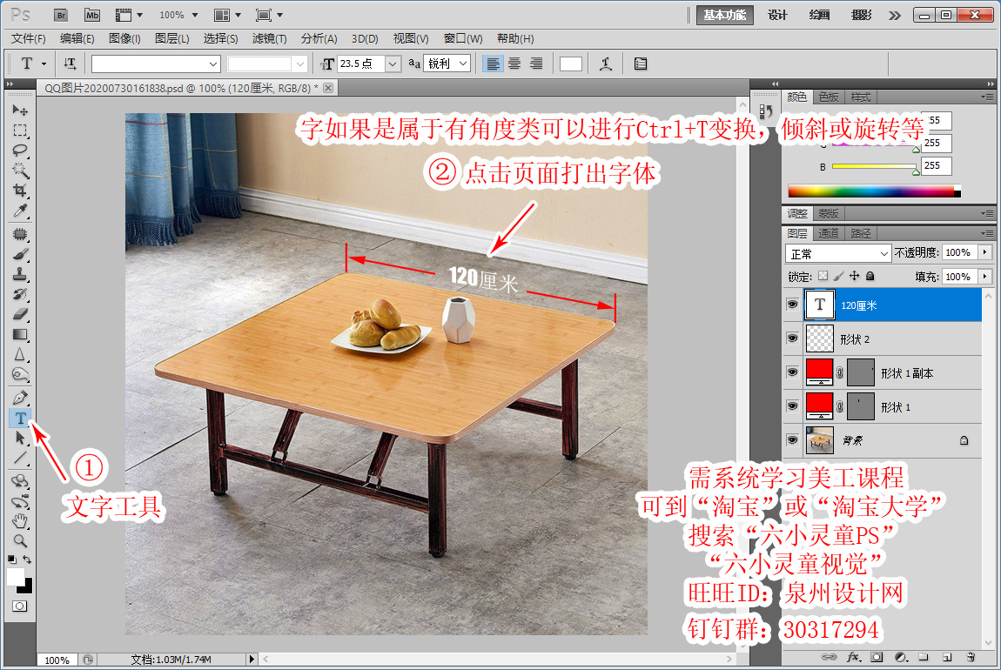Launch Adobe Bridge from top bar

click(61, 16)
